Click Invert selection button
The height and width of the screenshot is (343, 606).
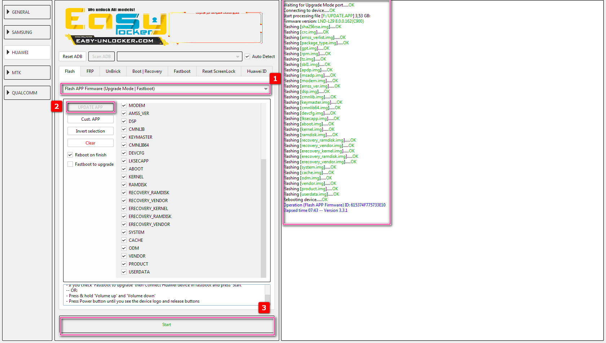click(x=91, y=131)
